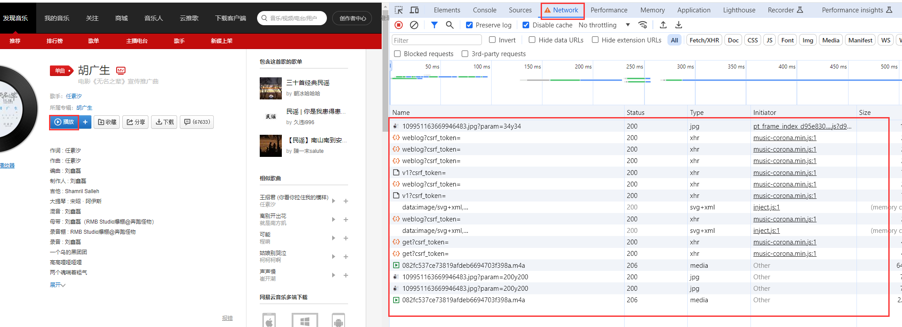Filter requests by Fetch/XHR
Image resolution: width=902 pixels, height=327 pixels.
(x=704, y=40)
